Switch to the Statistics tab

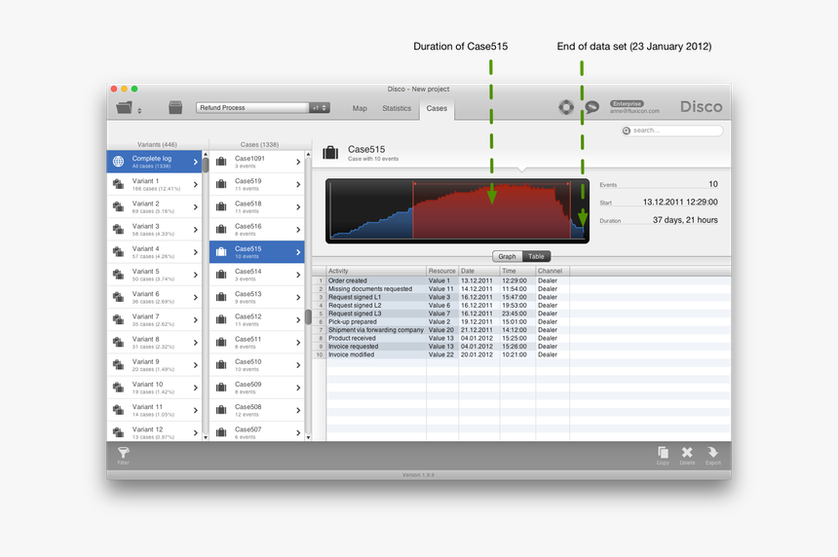click(x=397, y=108)
